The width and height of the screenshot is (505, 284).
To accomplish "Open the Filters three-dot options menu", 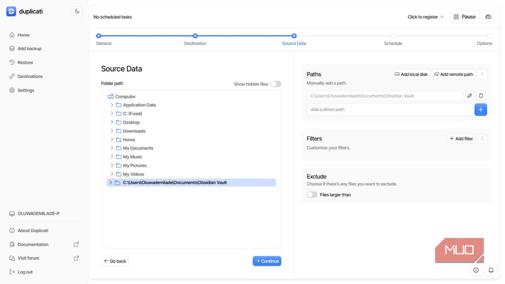I will pos(482,138).
